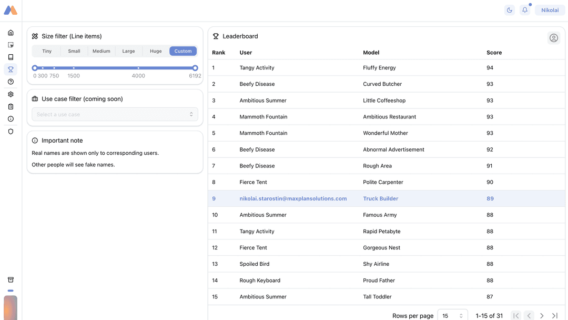Open the Select a use case dropdown
Image resolution: width=568 pixels, height=320 pixels.
tap(115, 114)
